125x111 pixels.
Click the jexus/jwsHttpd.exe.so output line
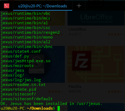click(25, 61)
